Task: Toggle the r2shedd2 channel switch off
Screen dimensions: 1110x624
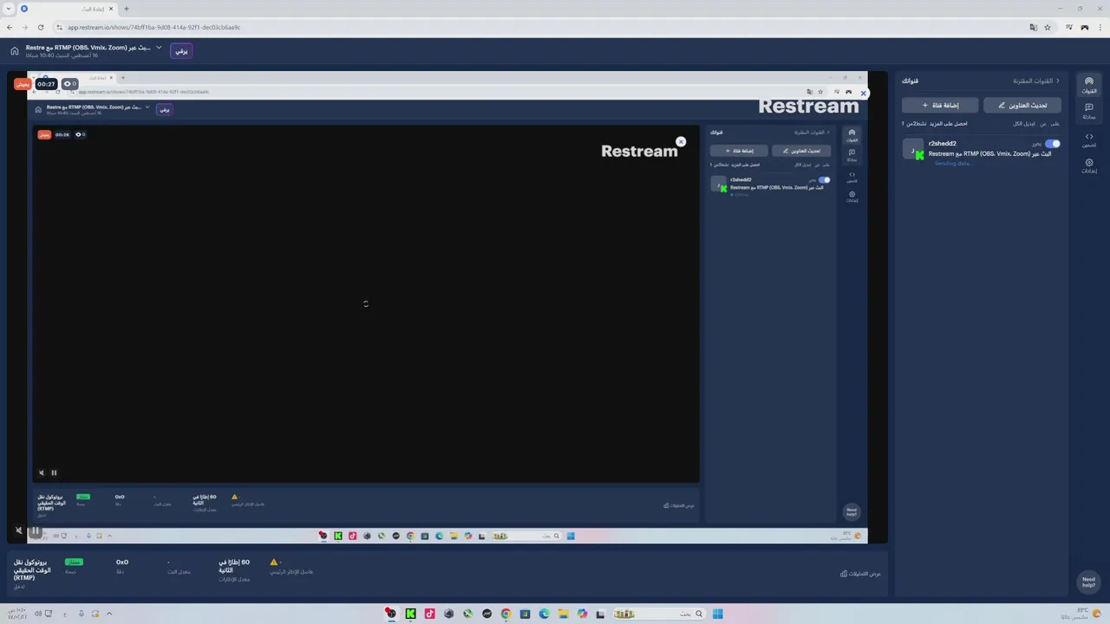Action: [x=1053, y=143]
